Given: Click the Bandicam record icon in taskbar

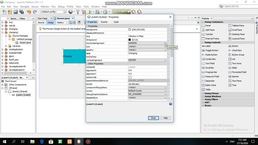Looking at the screenshot, I should [88, 141].
